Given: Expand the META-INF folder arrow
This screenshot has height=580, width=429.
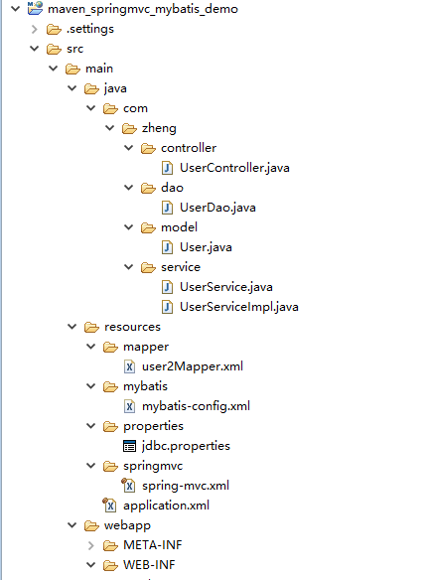Looking at the screenshot, I should (x=91, y=545).
